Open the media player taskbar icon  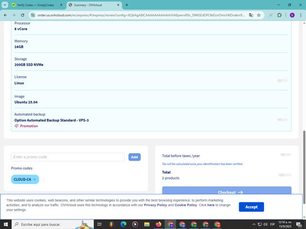135,224
